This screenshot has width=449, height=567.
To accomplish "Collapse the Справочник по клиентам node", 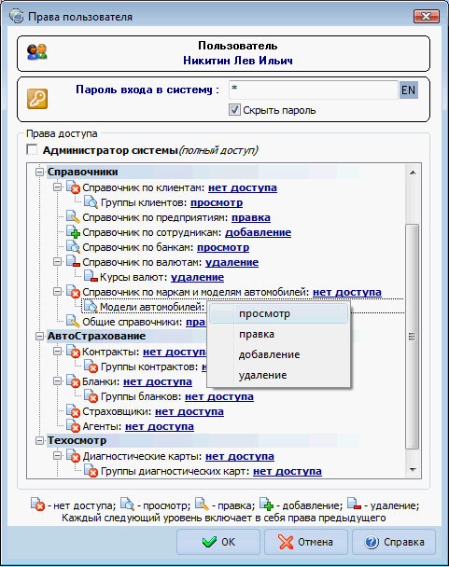I will pos(57,187).
